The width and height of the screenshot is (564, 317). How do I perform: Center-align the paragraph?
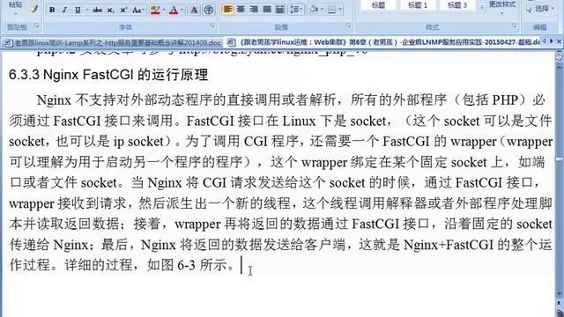pyautogui.click(x=241, y=9)
